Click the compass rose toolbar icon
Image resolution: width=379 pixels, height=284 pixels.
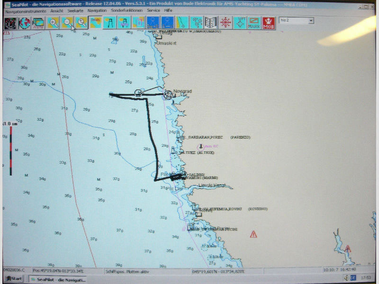point(226,22)
